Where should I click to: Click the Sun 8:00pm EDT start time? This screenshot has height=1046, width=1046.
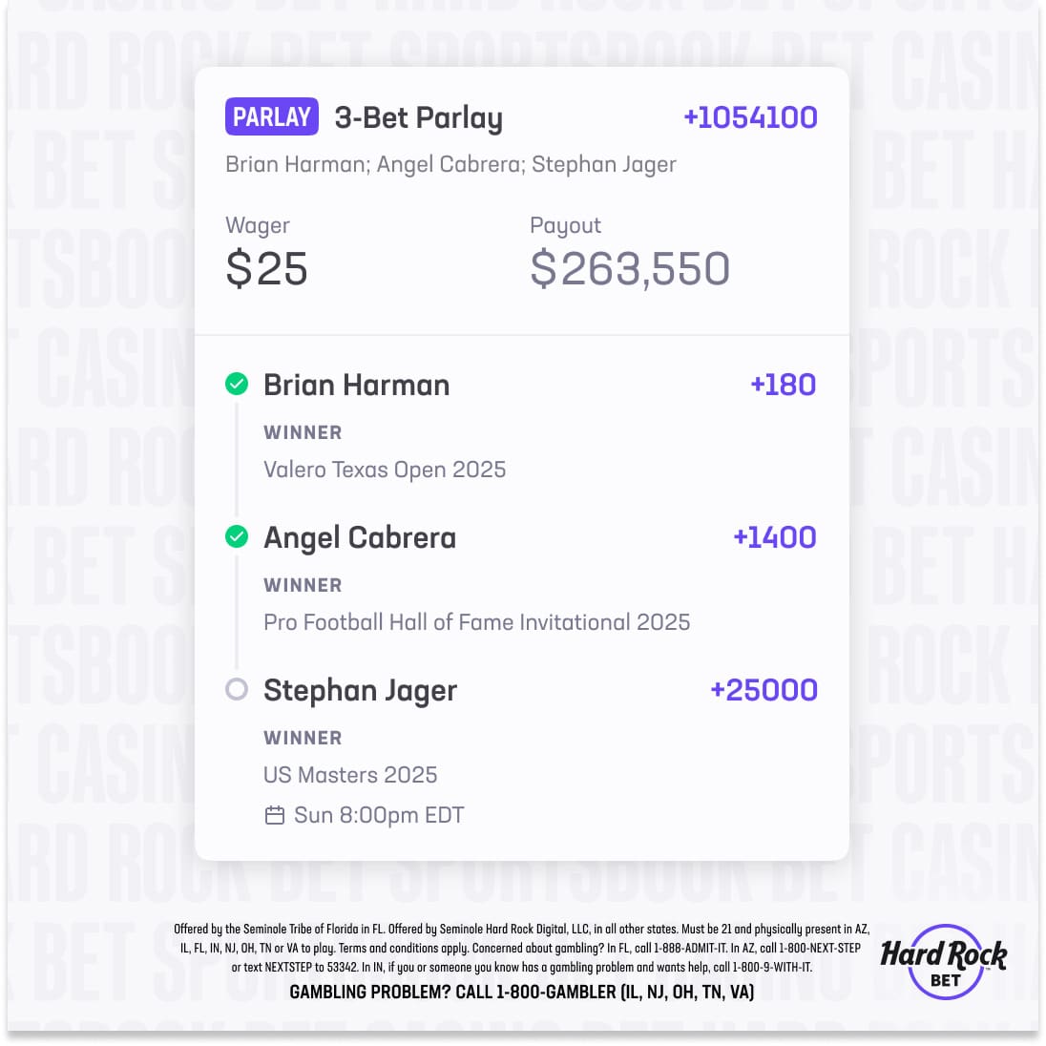click(x=379, y=815)
